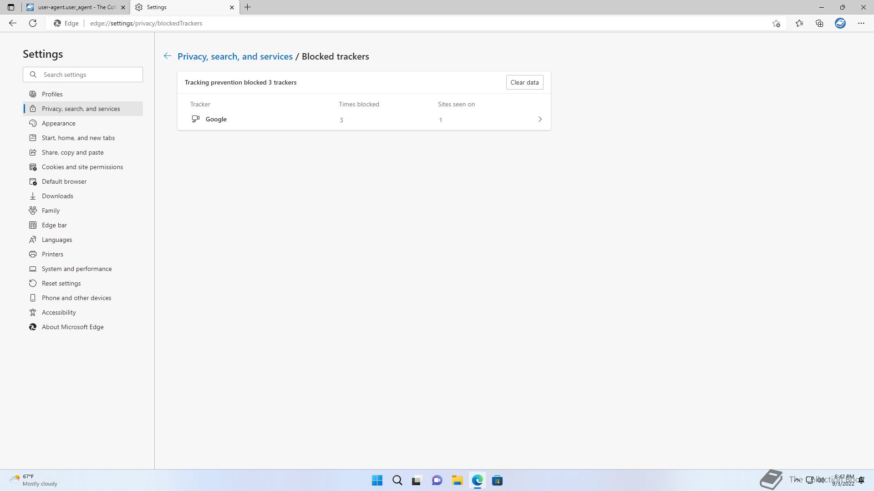Open the Collections icon
Screen dimensions: 874x491
819,23
